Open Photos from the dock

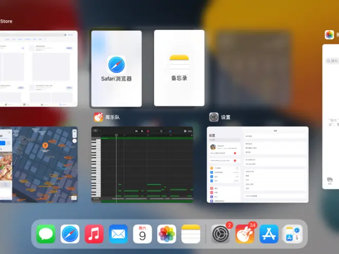[166, 234]
